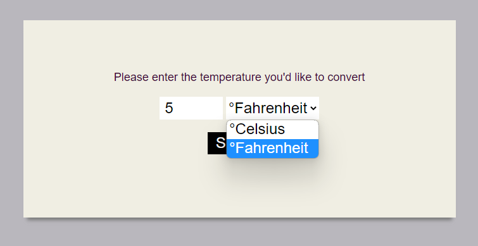Image resolution: width=478 pixels, height=246 pixels.
Task: Click the degree symbol in the blue Fahrenheit row
Action: pos(232,145)
